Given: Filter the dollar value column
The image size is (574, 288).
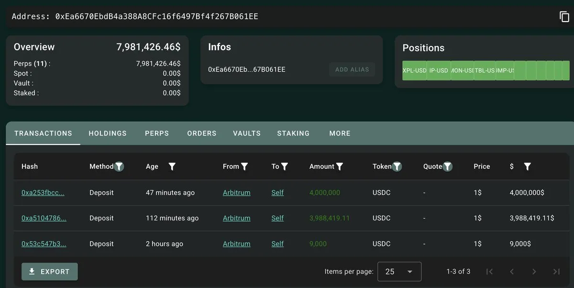Looking at the screenshot, I should [527, 166].
